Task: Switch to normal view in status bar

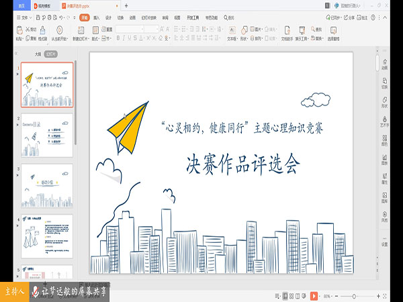Action: click(285, 296)
